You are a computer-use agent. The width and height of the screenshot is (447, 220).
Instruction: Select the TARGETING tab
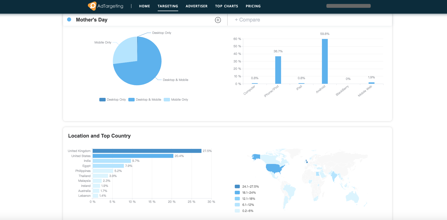pos(168,6)
